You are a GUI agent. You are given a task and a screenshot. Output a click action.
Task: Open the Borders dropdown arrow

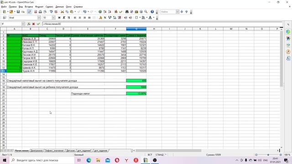pyautogui.click(x=140, y=17)
